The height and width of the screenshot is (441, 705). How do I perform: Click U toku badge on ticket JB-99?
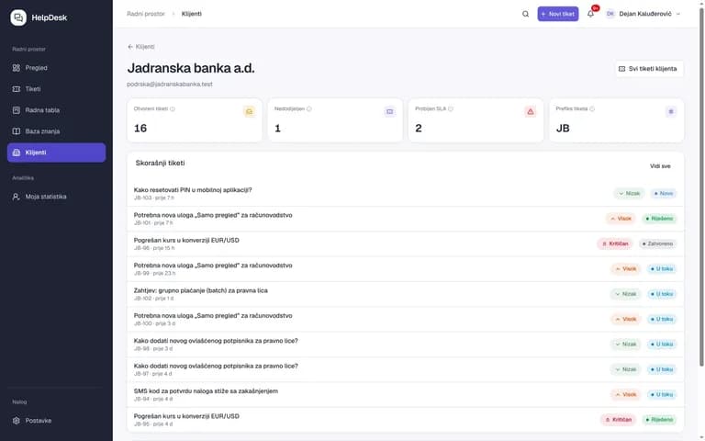pos(662,269)
